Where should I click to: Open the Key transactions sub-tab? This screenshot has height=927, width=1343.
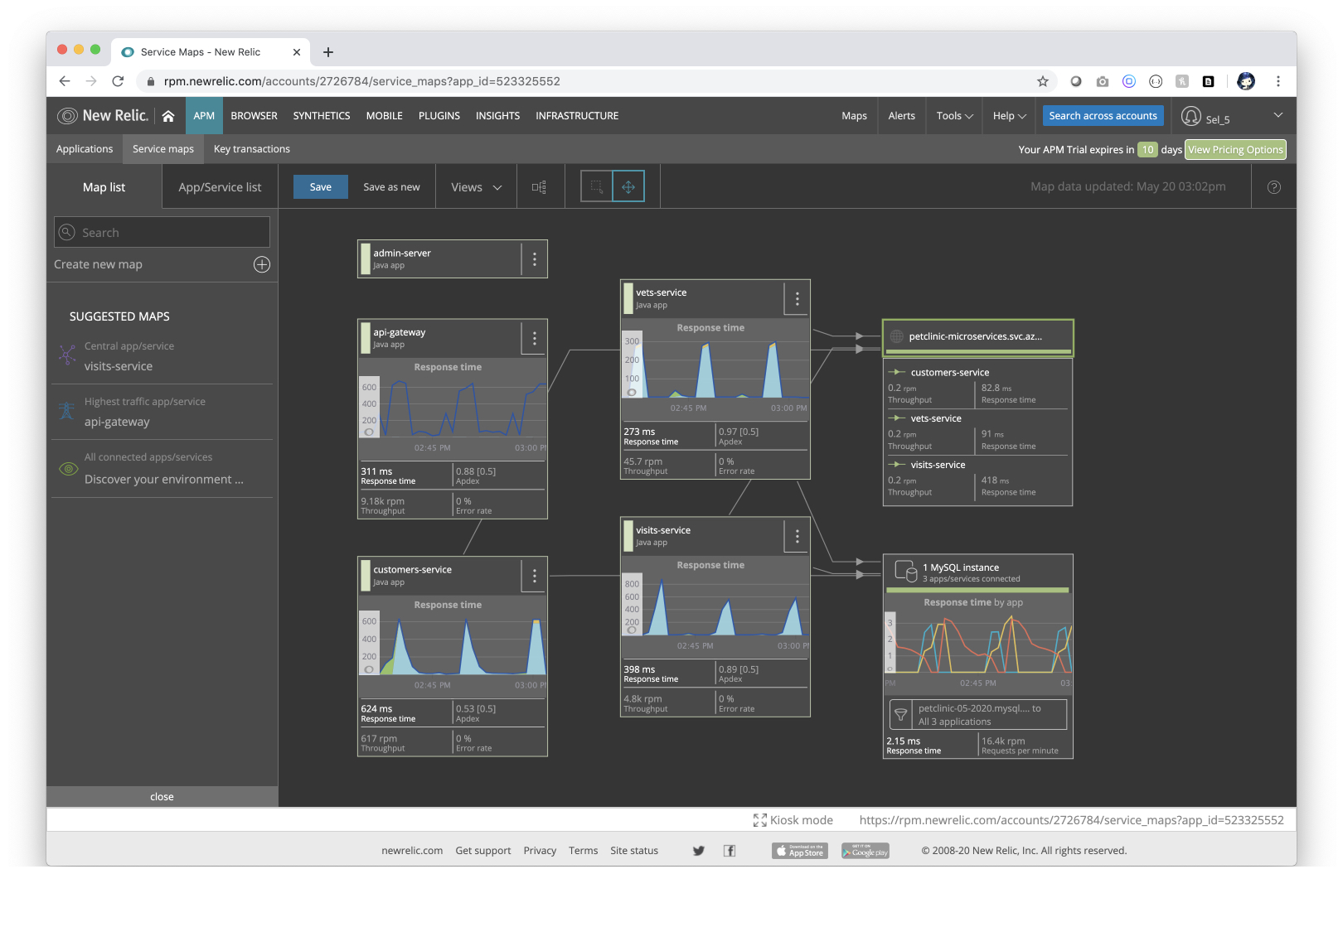(x=252, y=149)
